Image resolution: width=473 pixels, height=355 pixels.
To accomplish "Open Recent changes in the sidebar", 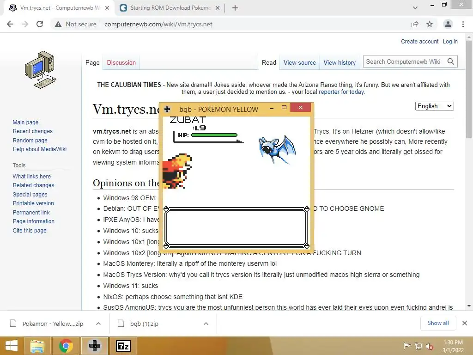I will tap(33, 131).
